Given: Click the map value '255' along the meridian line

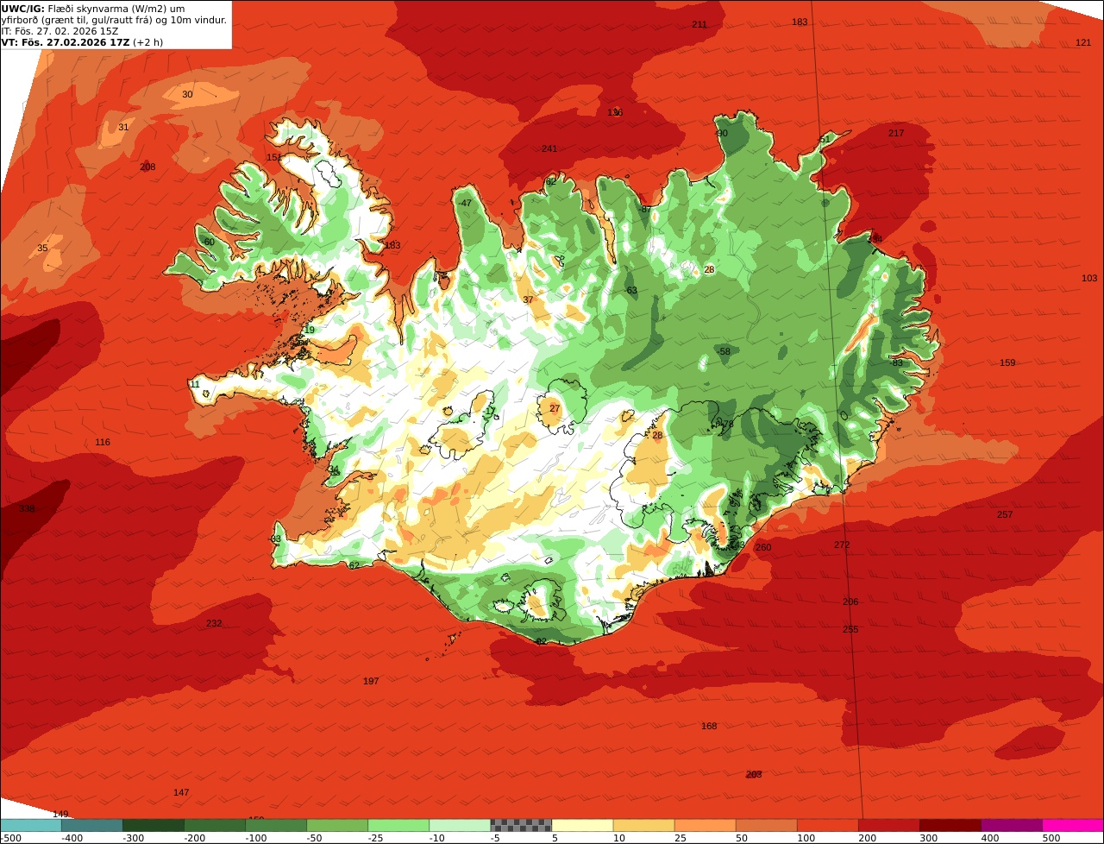Looking at the screenshot, I should coord(850,629).
